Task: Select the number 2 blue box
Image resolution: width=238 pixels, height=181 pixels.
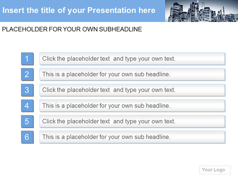Action: pos(27,74)
